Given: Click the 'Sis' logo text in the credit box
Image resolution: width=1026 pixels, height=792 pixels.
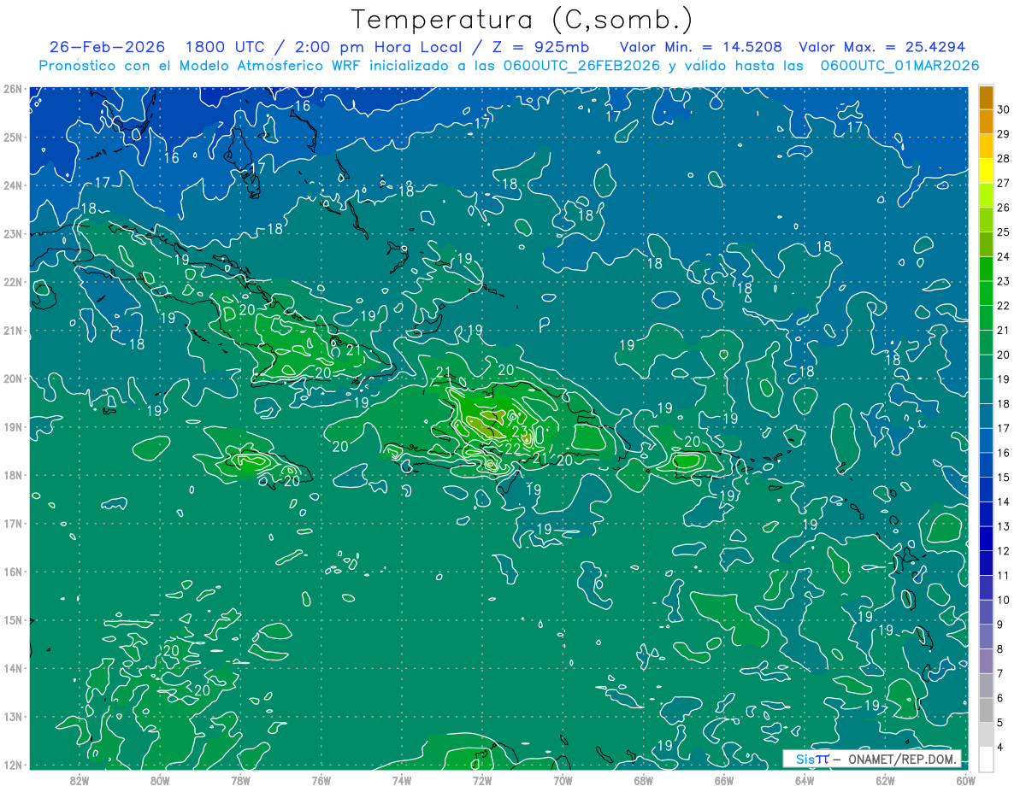Looking at the screenshot, I should pos(805,759).
